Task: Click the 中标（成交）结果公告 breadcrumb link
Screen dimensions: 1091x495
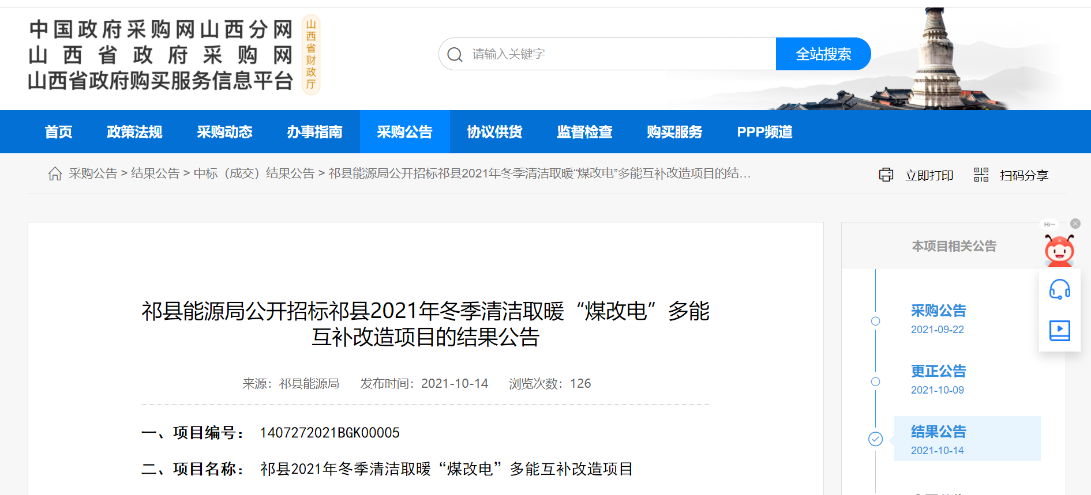Action: [x=254, y=173]
